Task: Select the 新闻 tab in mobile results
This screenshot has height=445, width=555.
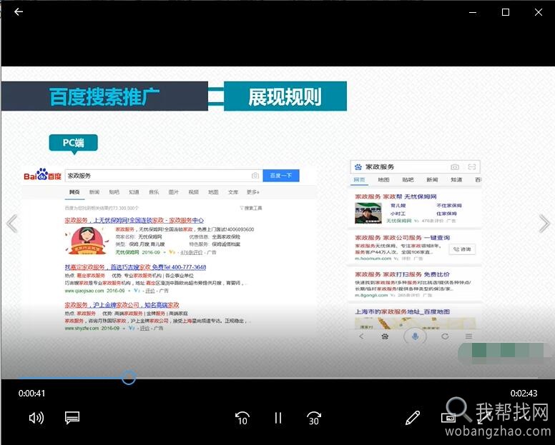Action: [432, 179]
